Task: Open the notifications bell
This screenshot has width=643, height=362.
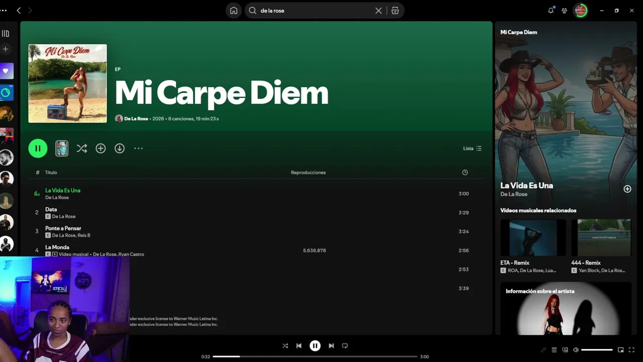Action: (551, 11)
